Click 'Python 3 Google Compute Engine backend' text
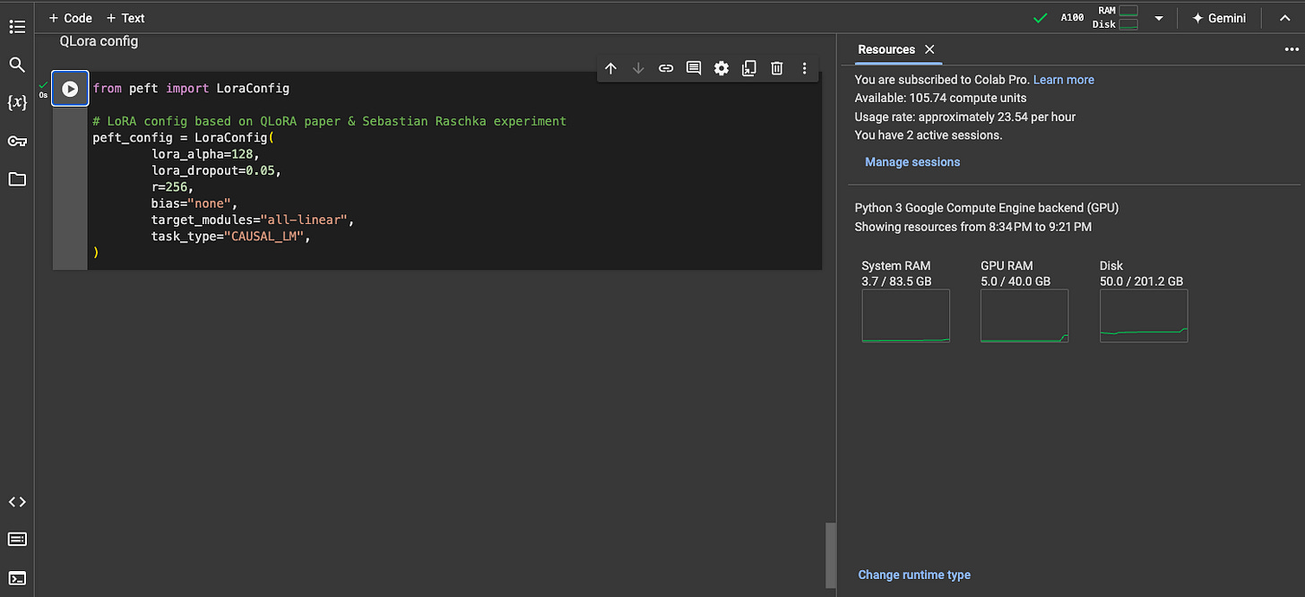This screenshot has width=1305, height=597. pos(987,208)
